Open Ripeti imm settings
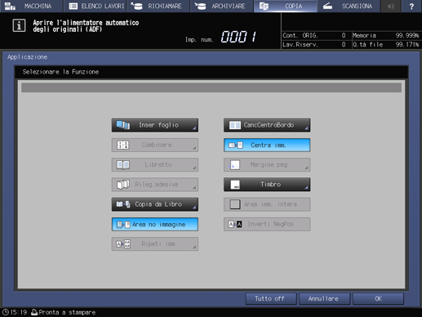Image resolution: width=422 pixels, height=317 pixels. pos(155,244)
